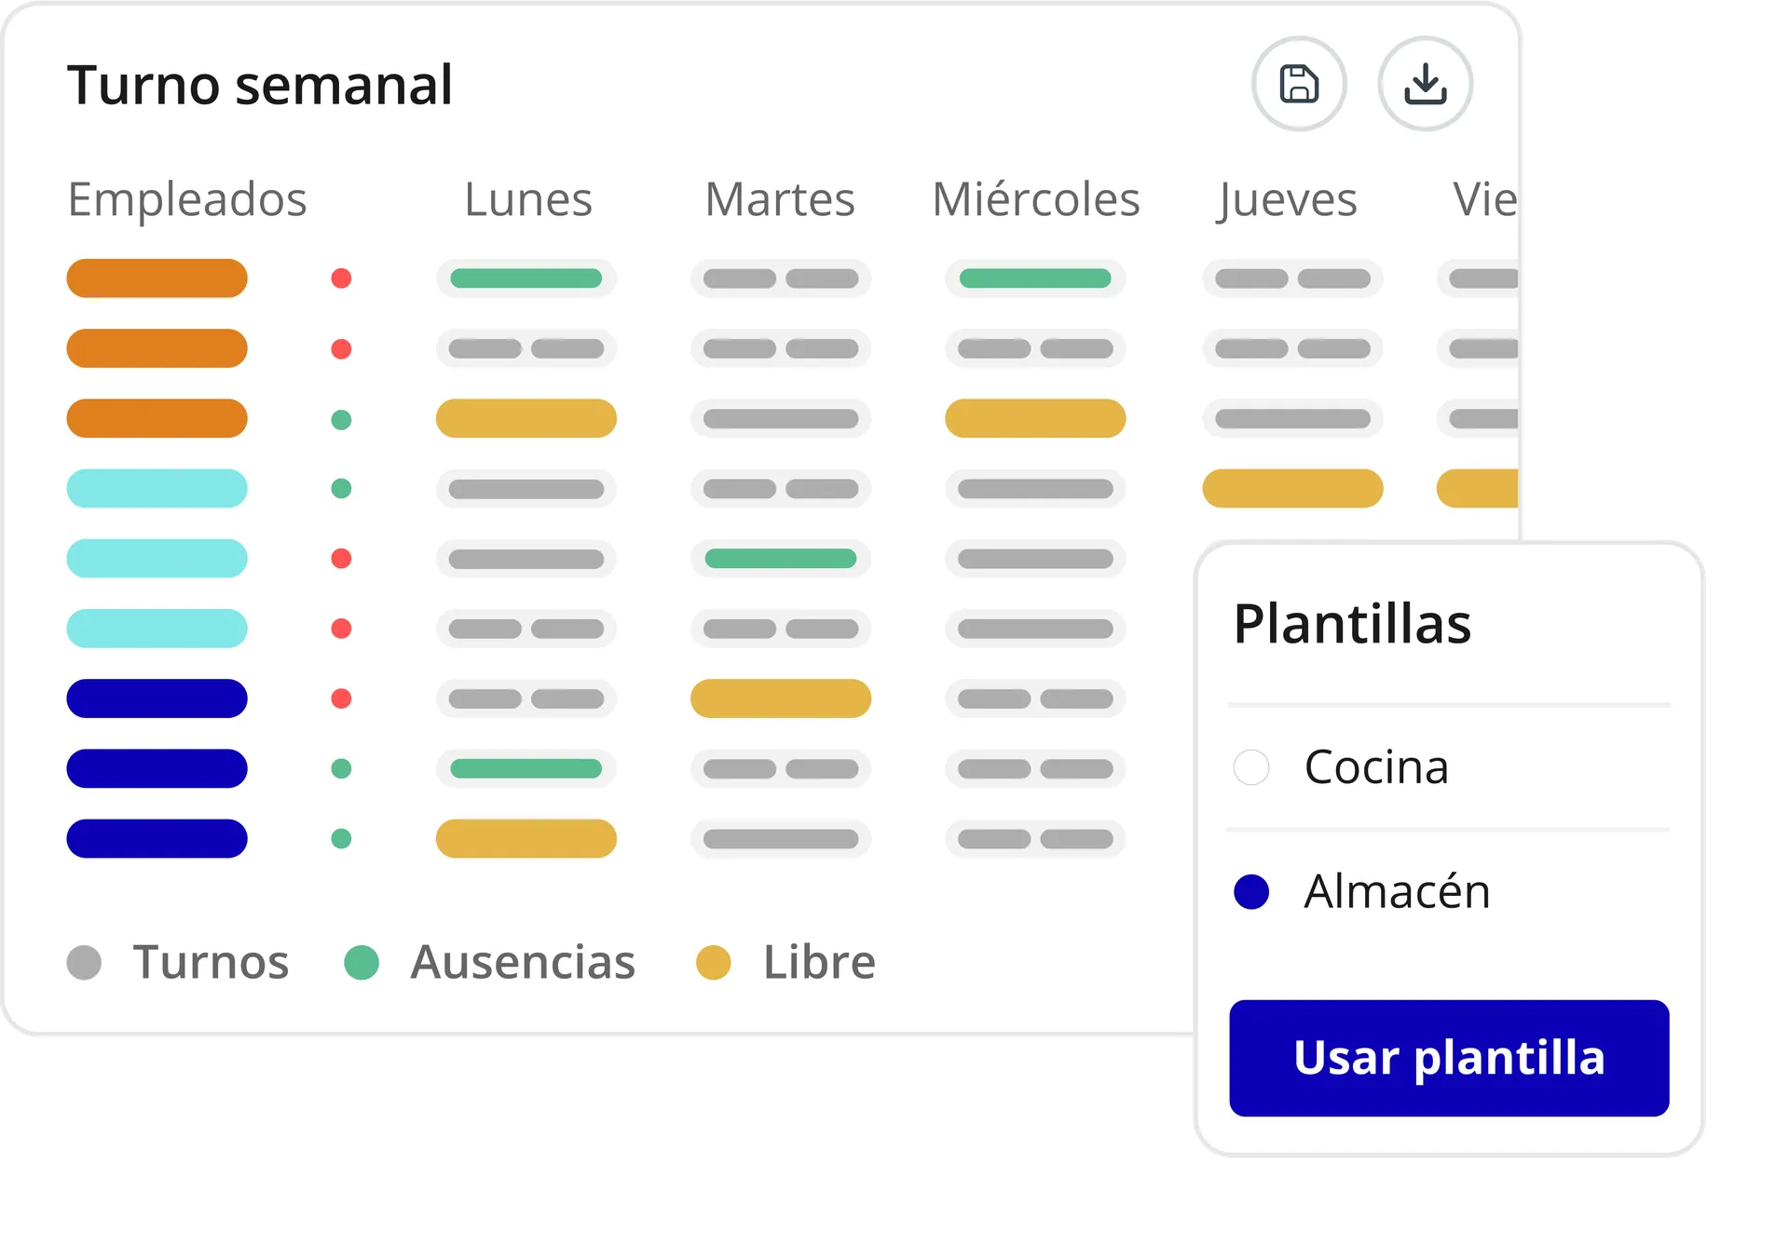Click the download icon button
1789x1246 pixels.
pos(1425,84)
